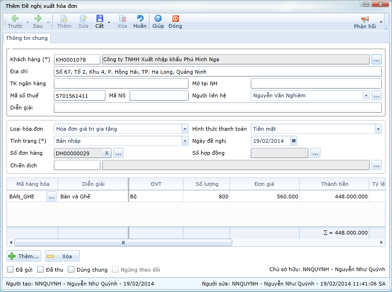
Task: Browse customers with Khách hàng ellipsis button
Action: pos(376,59)
